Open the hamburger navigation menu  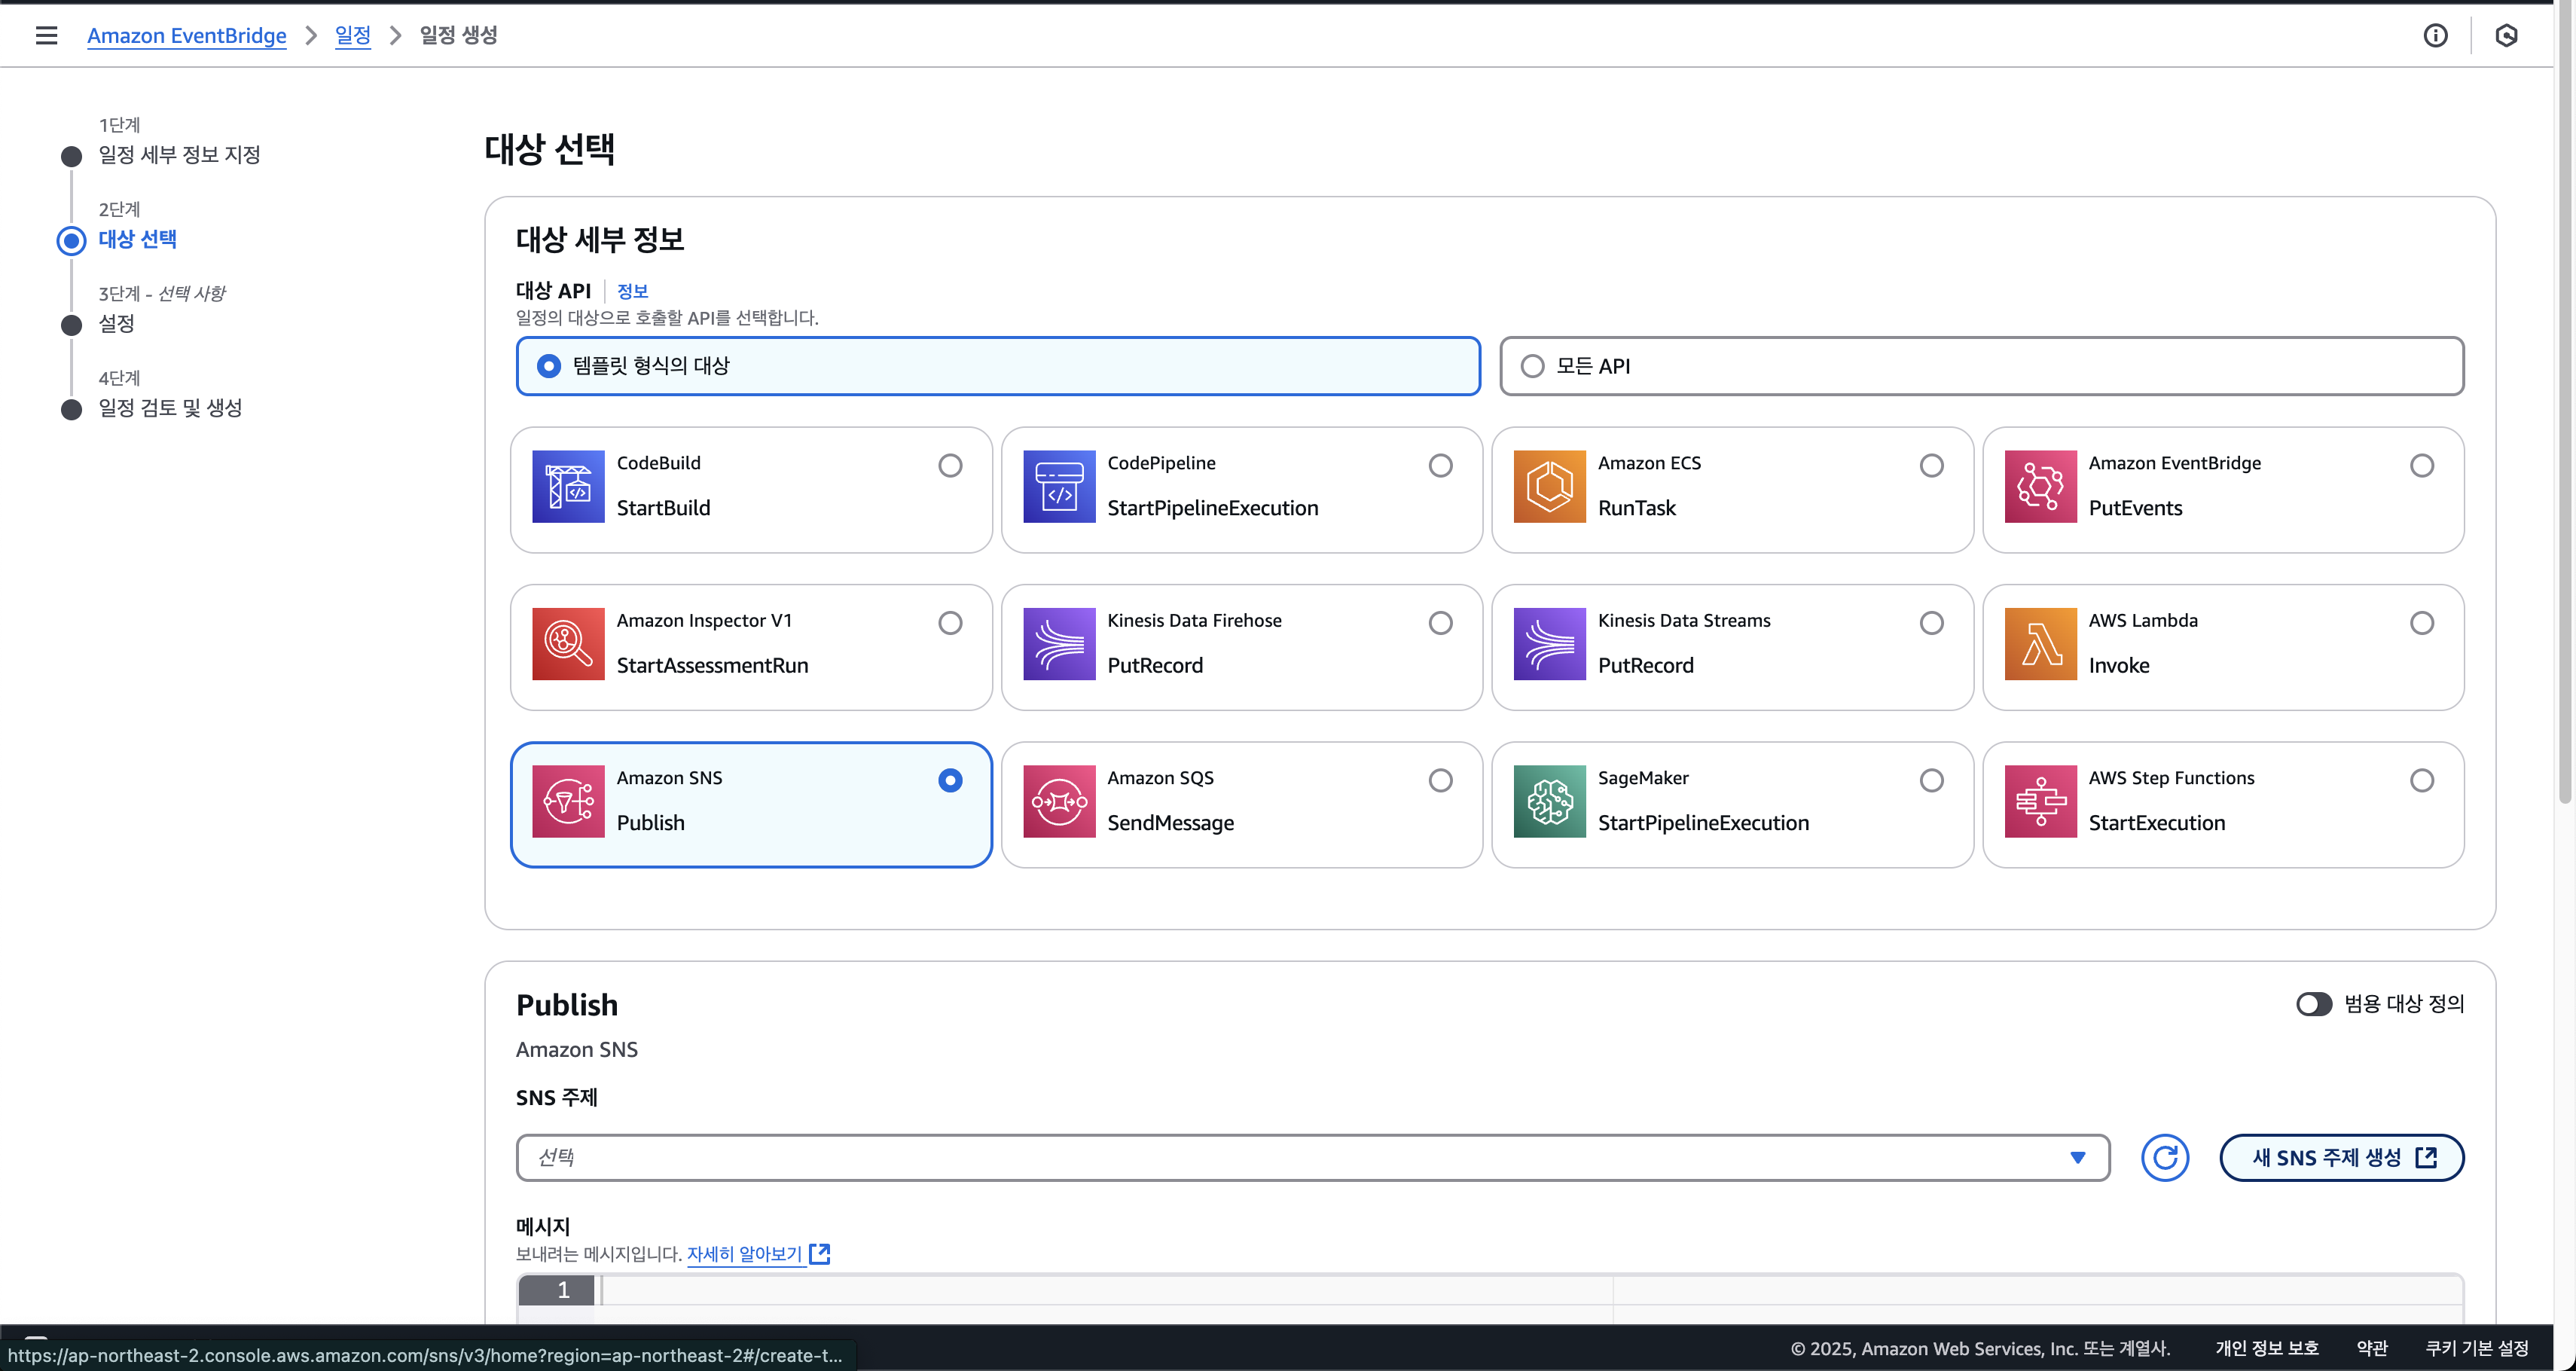[46, 36]
